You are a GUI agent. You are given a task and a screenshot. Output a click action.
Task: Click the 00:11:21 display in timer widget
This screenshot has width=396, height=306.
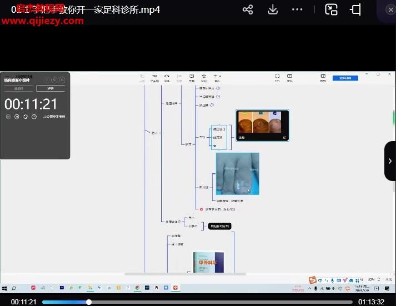31,104
